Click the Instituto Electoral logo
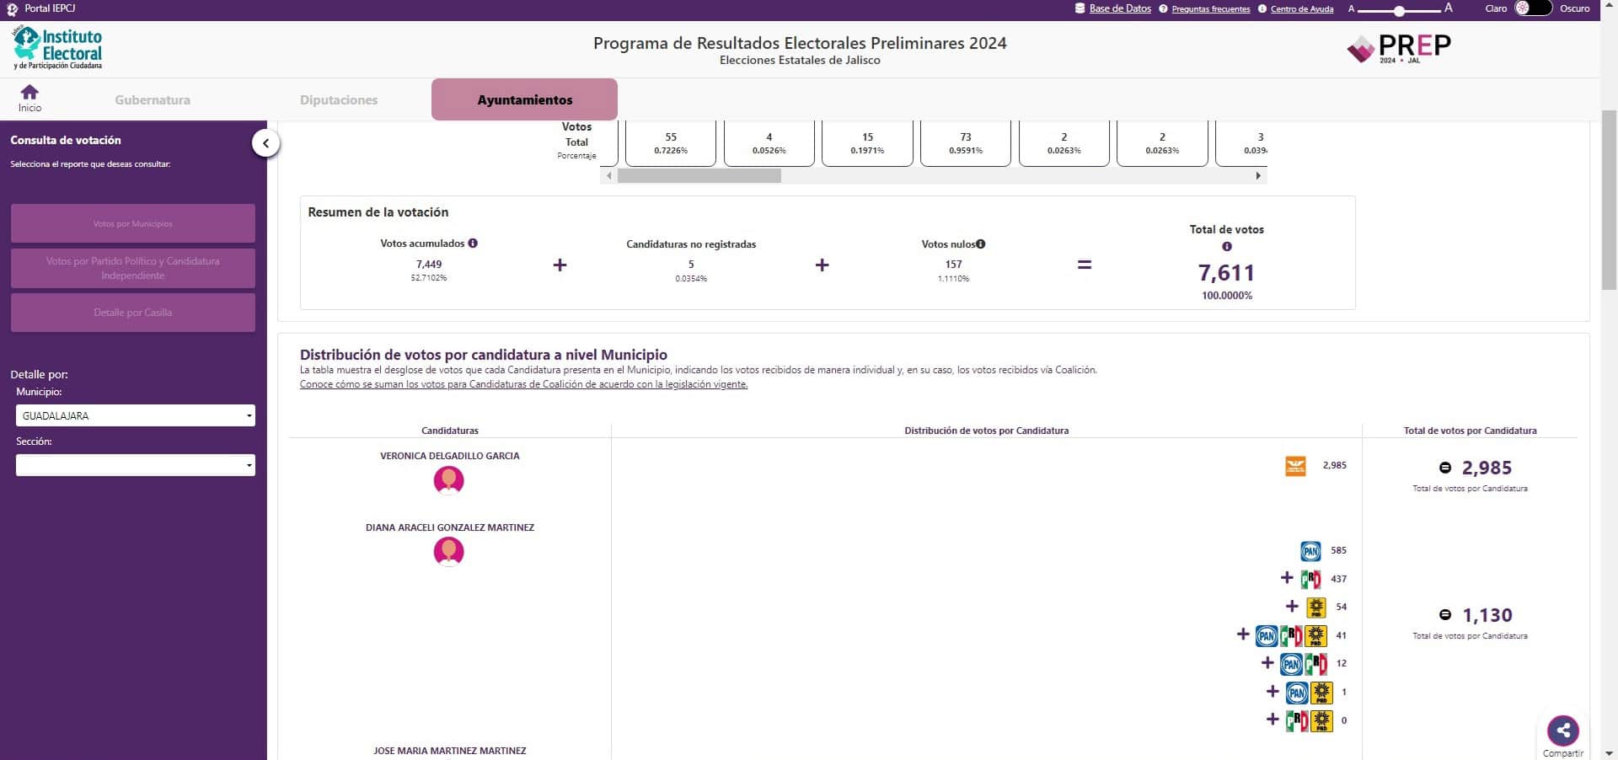1618x760 pixels. 57,48
